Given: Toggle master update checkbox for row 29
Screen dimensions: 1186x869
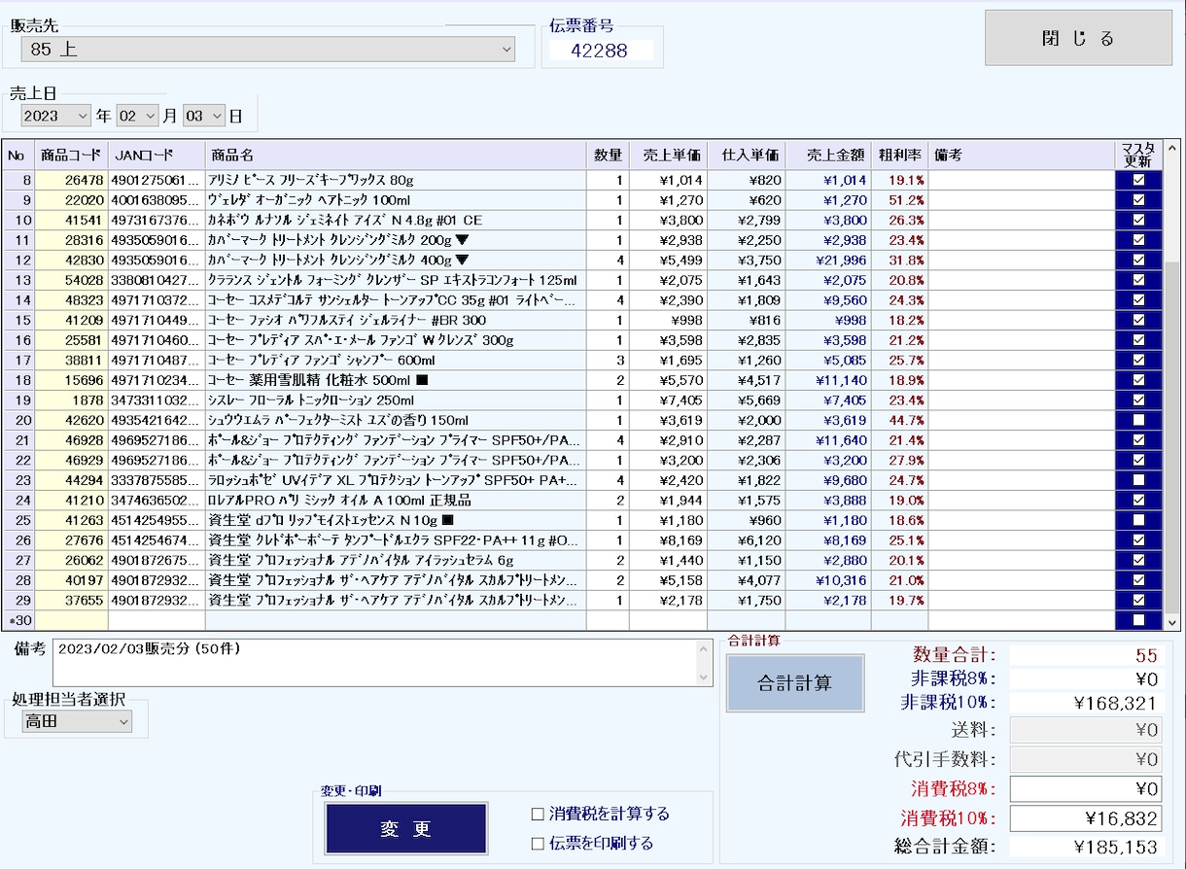Looking at the screenshot, I should [1138, 600].
